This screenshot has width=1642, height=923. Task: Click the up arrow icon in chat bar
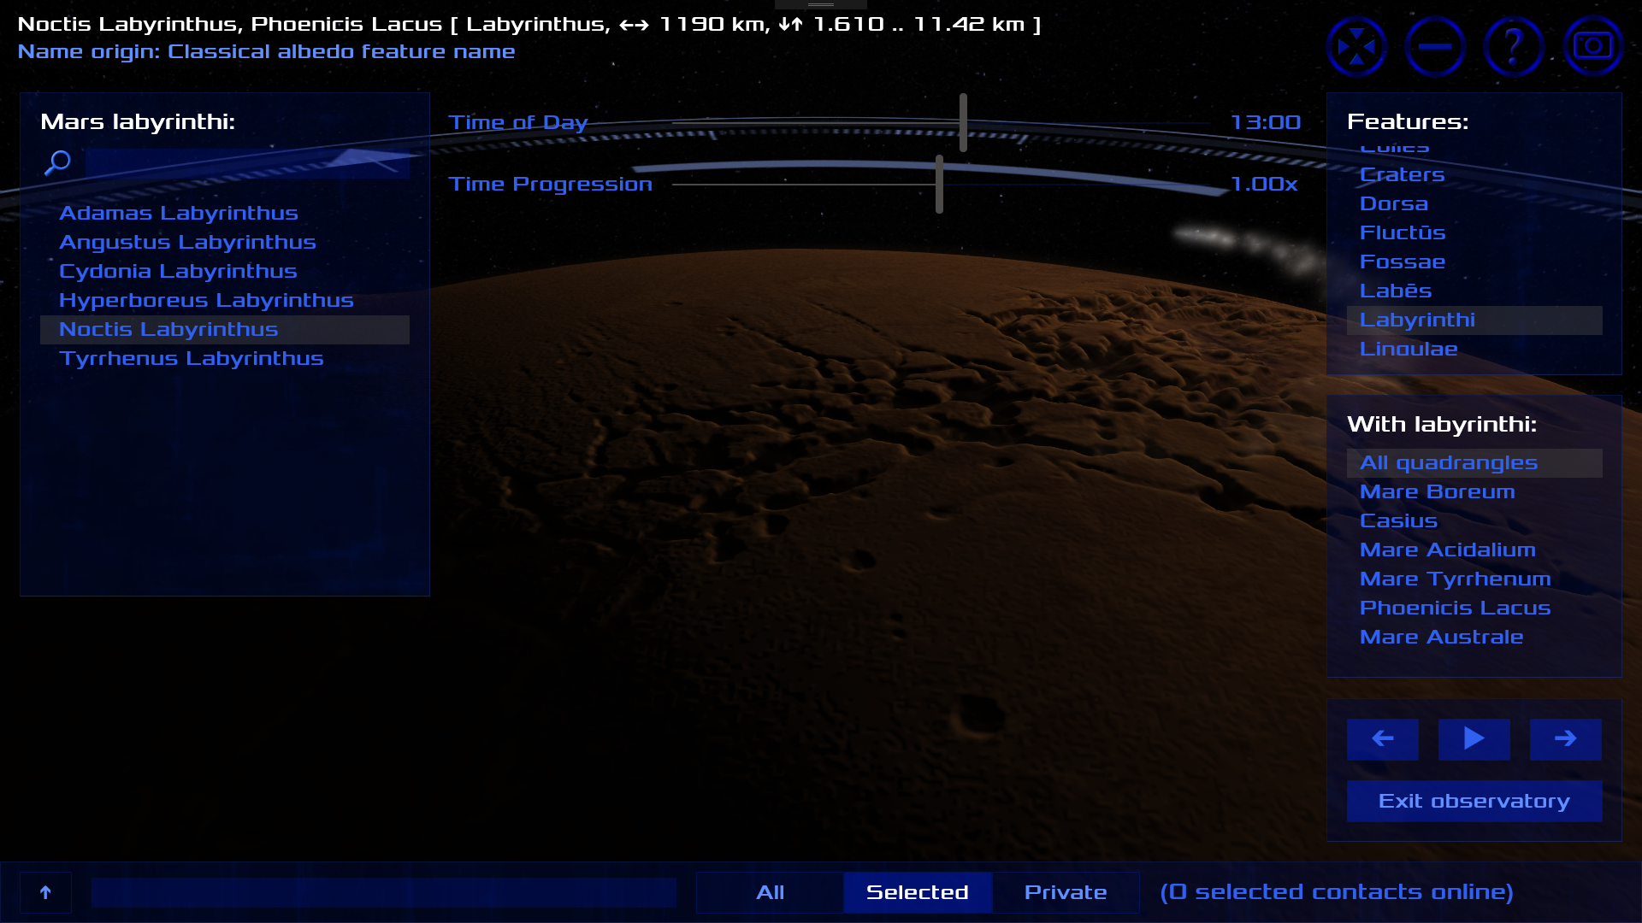coord(45,892)
